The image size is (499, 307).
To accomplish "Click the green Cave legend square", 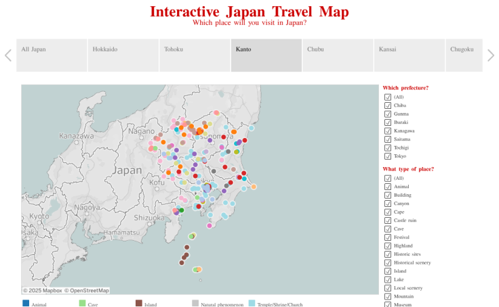I will 83,304.
